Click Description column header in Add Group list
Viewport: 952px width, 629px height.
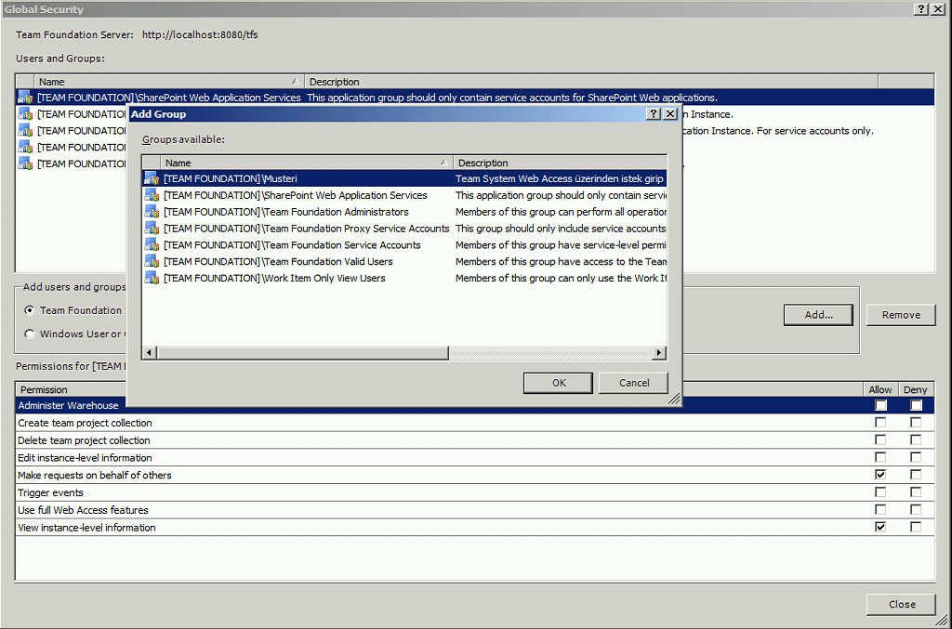[x=560, y=163]
